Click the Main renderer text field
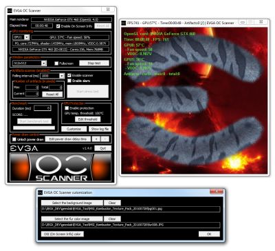The image size is (275, 251). coord(71,19)
